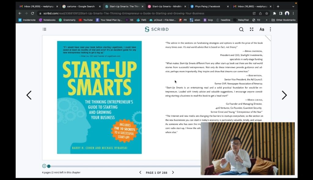The width and height of the screenshot is (313, 180).
Task: Click the PAGE 1 OF 288 indicator
Action: (x=156, y=173)
